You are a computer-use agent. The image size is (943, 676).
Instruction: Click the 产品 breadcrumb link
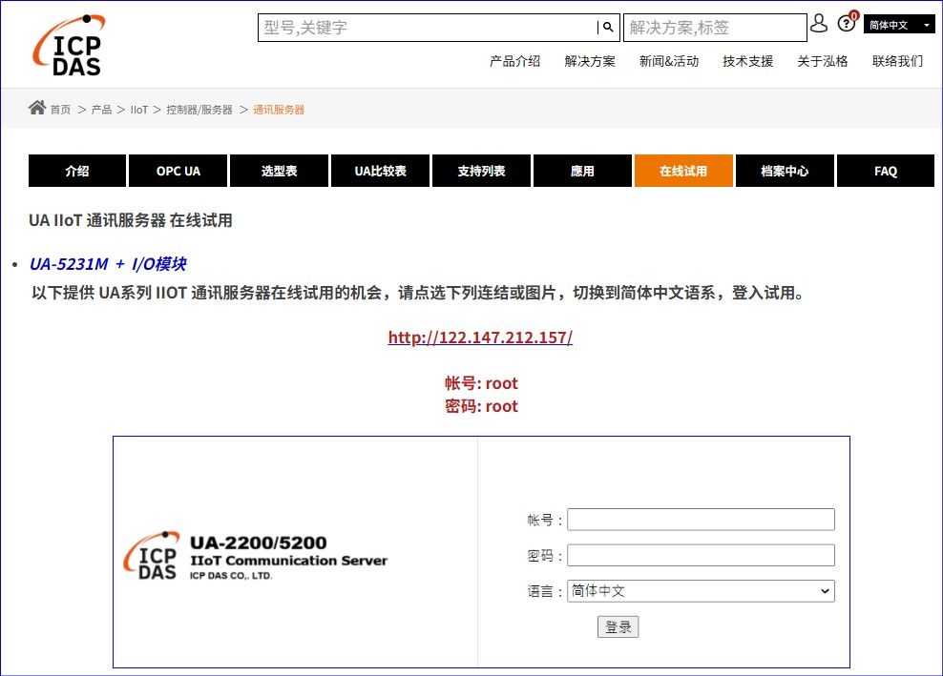(x=101, y=110)
